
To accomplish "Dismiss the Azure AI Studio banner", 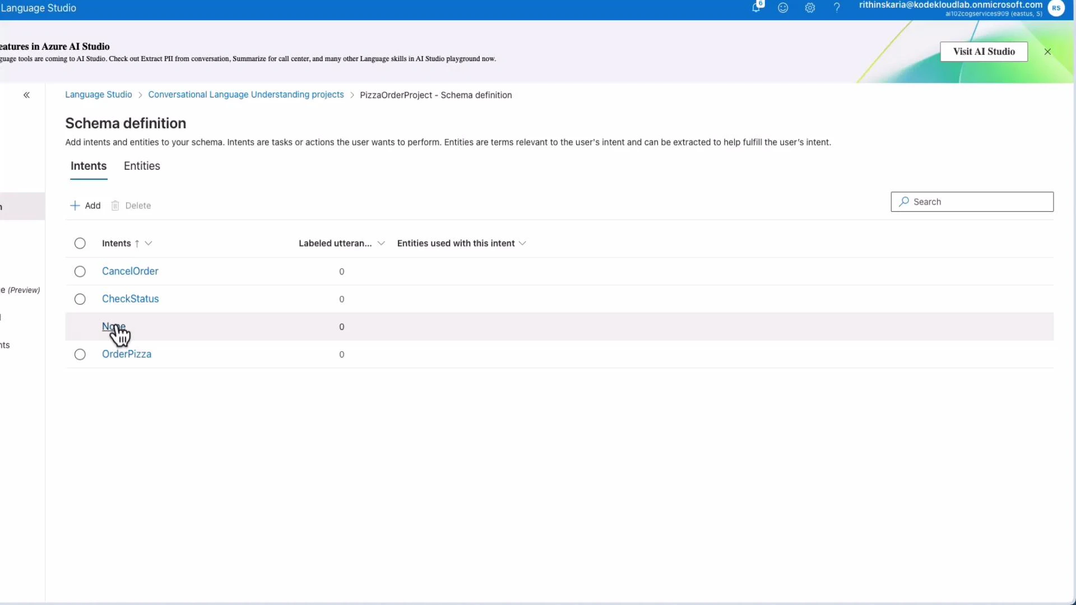I will click(x=1047, y=51).
